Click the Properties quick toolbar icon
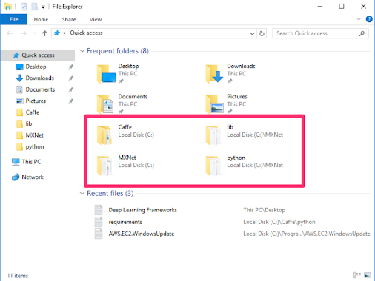Image resolution: width=375 pixels, height=281 pixels. [24, 7]
